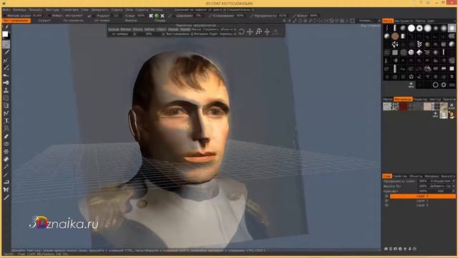This screenshot has height=258, width=458.
Task: Click the first move arrows icon in preview panel
Action: pos(250,32)
